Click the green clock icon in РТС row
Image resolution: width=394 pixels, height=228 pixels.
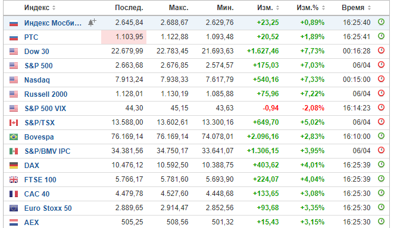click(381, 36)
